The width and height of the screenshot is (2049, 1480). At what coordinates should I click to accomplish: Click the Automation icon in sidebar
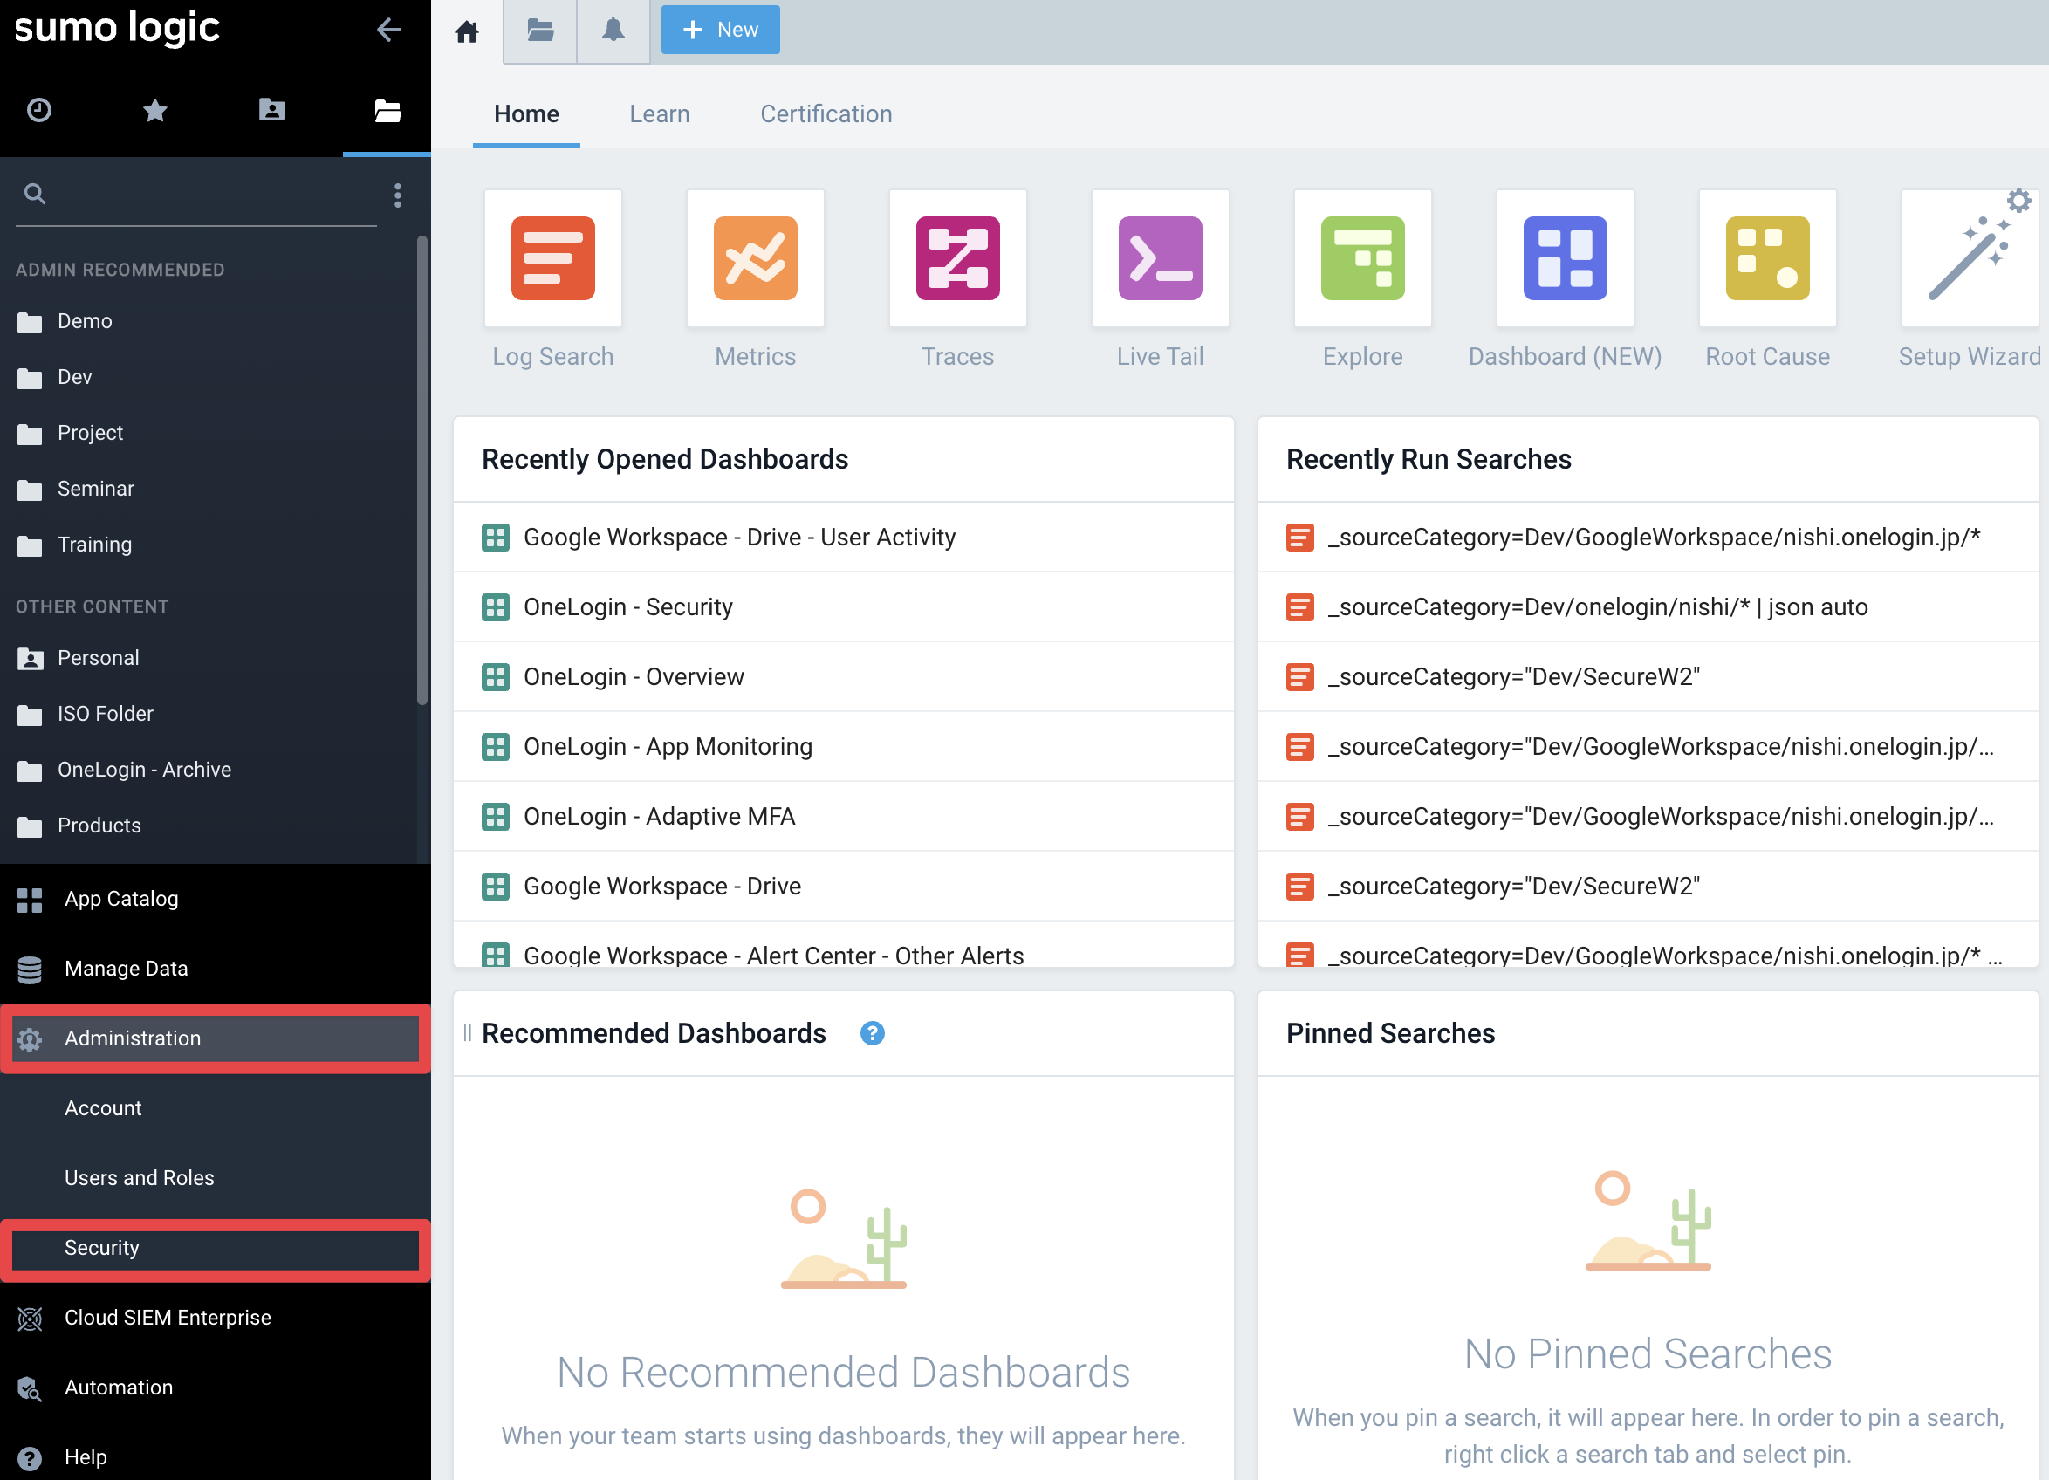tap(30, 1388)
